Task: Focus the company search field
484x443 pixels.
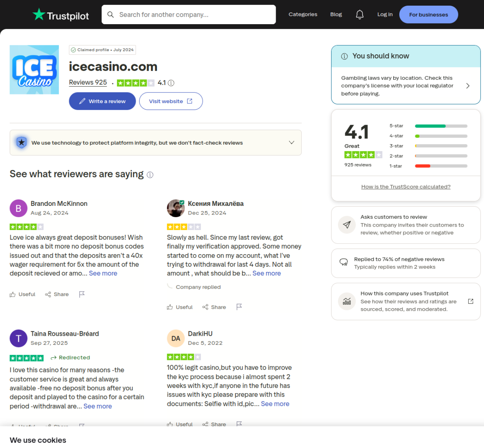Action: [x=189, y=14]
